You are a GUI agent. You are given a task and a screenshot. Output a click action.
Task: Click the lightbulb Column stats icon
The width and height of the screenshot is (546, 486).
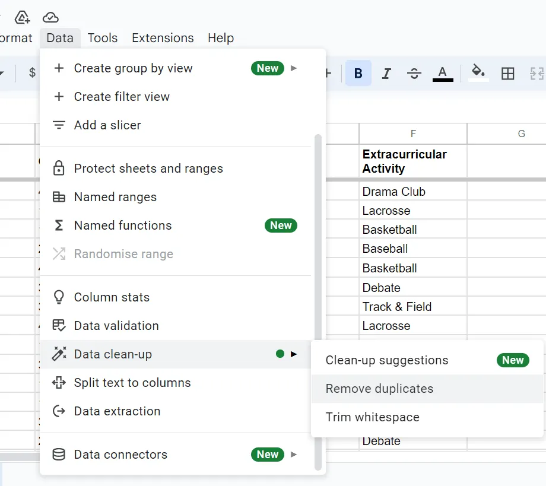coord(59,297)
